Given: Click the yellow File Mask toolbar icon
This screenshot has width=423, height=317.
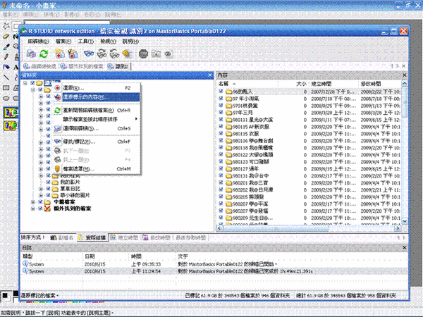Looking at the screenshot, I should point(127,54).
